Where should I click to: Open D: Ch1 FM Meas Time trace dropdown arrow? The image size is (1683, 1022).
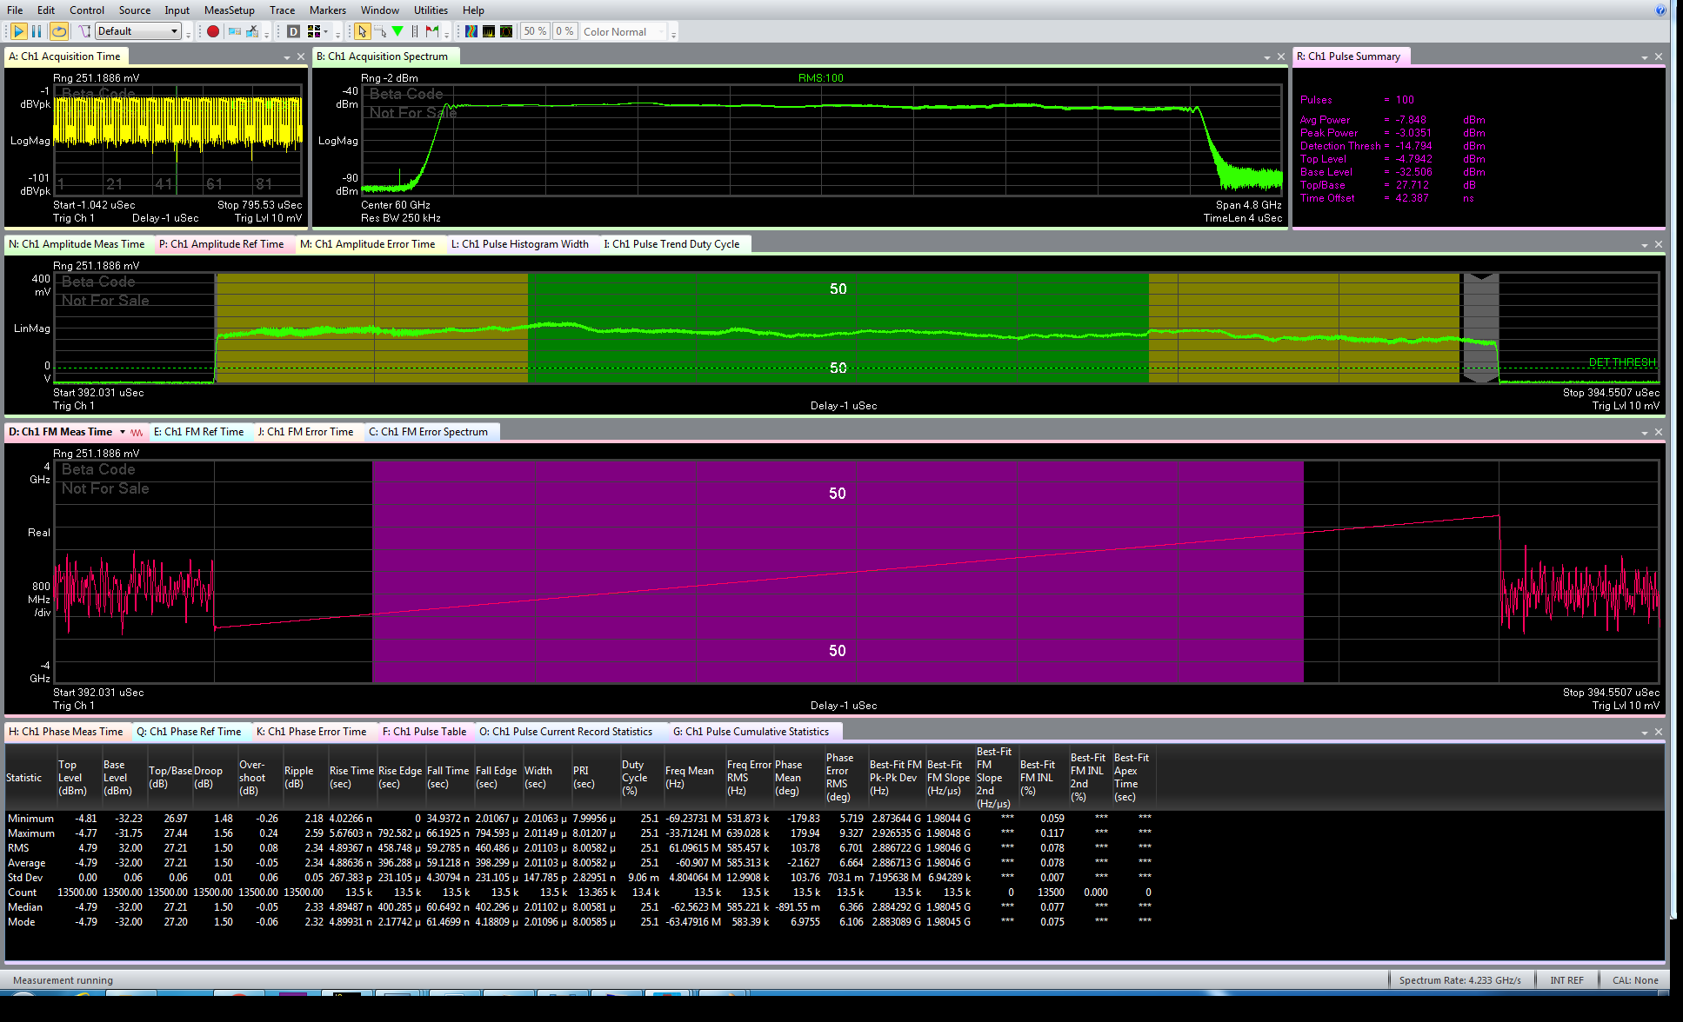click(x=123, y=432)
